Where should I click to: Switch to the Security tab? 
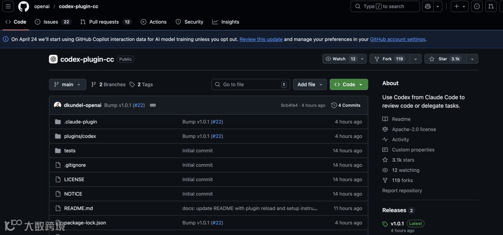click(x=189, y=22)
